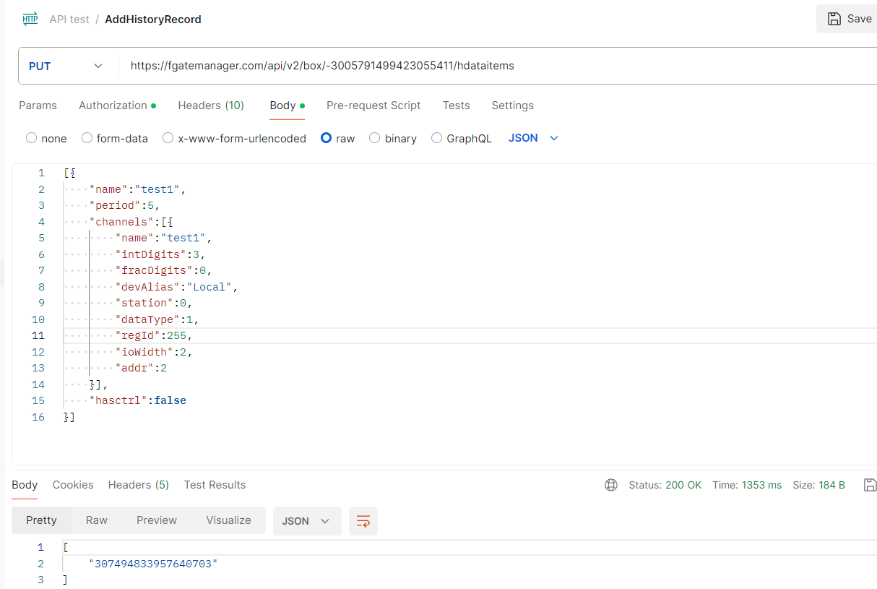
Task: Click the "intDigits":3 line
Action: (160, 254)
